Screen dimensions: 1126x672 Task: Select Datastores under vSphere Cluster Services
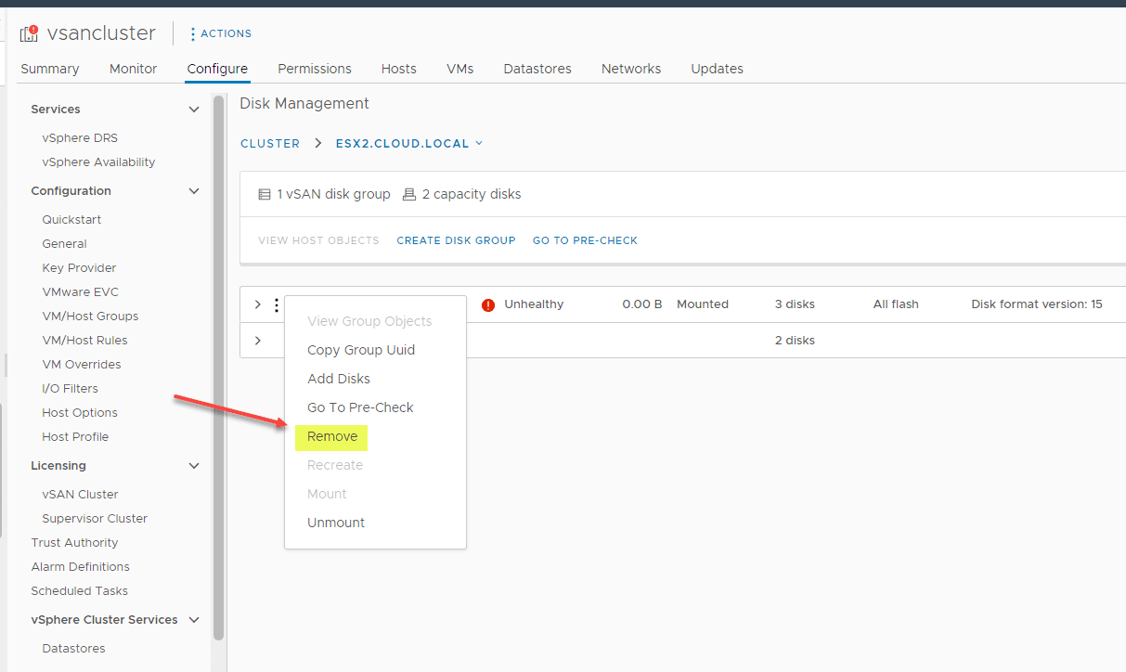coord(73,649)
